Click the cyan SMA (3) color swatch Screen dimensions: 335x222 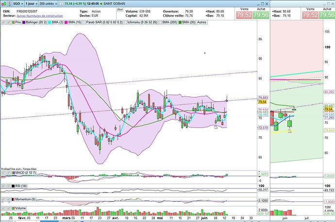point(50,22)
